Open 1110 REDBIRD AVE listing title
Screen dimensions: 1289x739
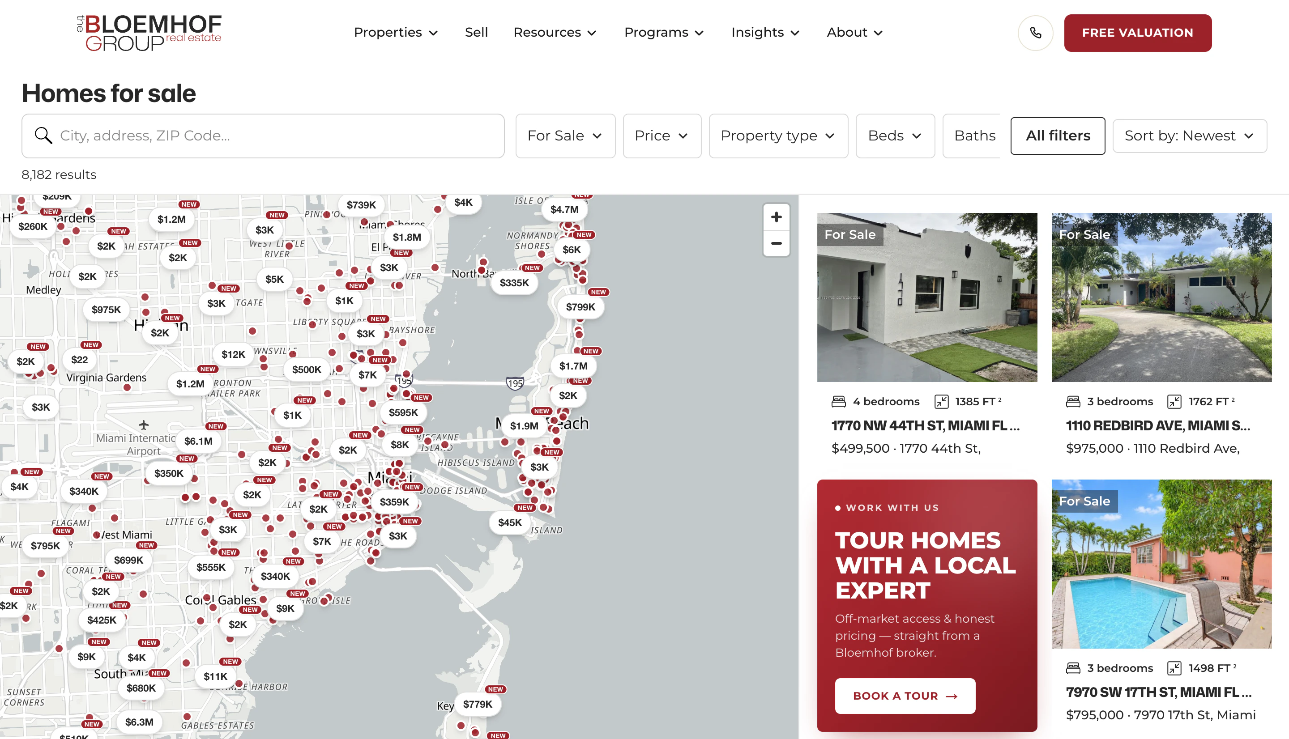tap(1157, 426)
